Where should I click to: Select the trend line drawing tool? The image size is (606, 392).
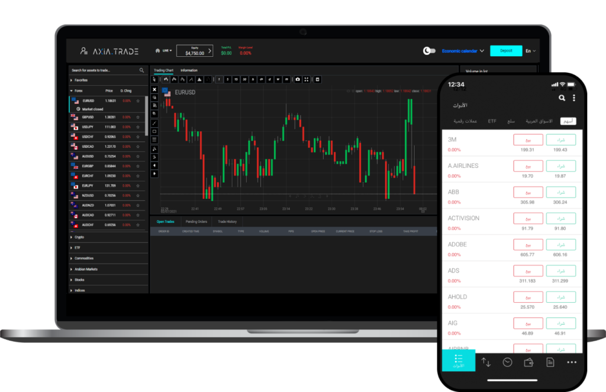(154, 123)
